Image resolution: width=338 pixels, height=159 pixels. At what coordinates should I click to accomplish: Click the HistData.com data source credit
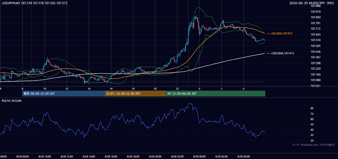click(314, 145)
